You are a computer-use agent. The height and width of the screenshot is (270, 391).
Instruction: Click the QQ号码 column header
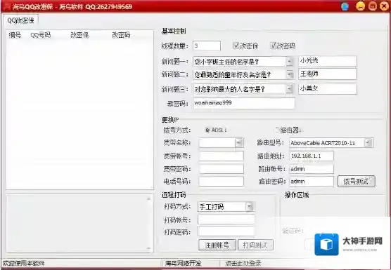pyautogui.click(x=41, y=35)
